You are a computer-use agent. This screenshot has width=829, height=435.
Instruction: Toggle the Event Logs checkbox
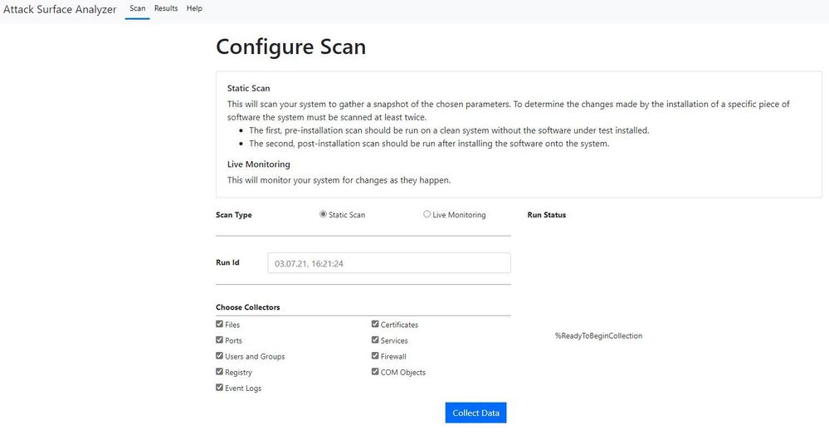click(x=219, y=388)
